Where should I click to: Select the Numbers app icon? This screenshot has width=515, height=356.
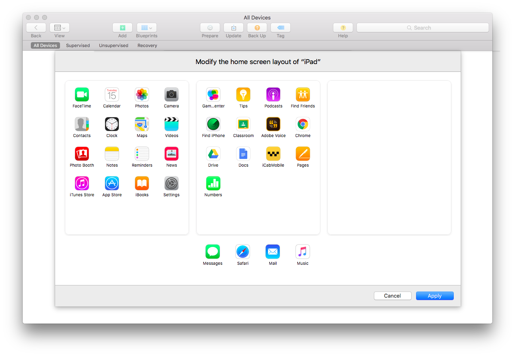point(213,183)
